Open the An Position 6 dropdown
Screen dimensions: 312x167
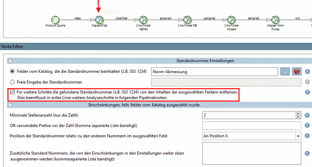pos(298,136)
